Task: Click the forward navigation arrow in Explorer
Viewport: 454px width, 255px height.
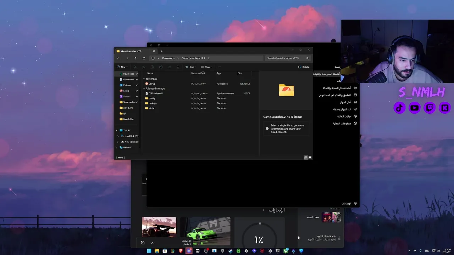Action: (127, 58)
